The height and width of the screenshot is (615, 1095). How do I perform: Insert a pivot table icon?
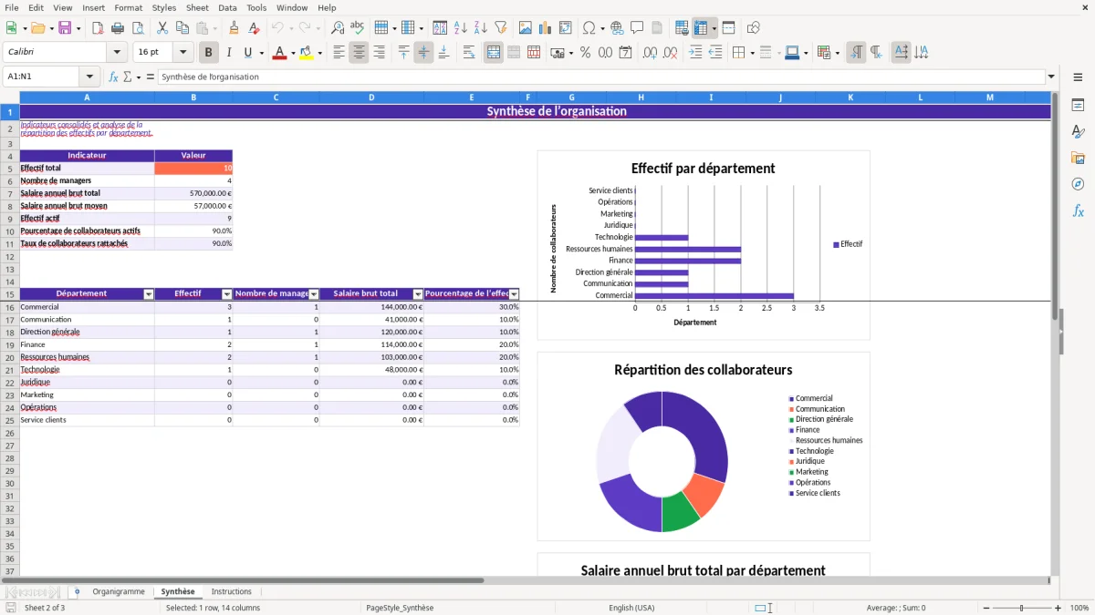coord(566,28)
